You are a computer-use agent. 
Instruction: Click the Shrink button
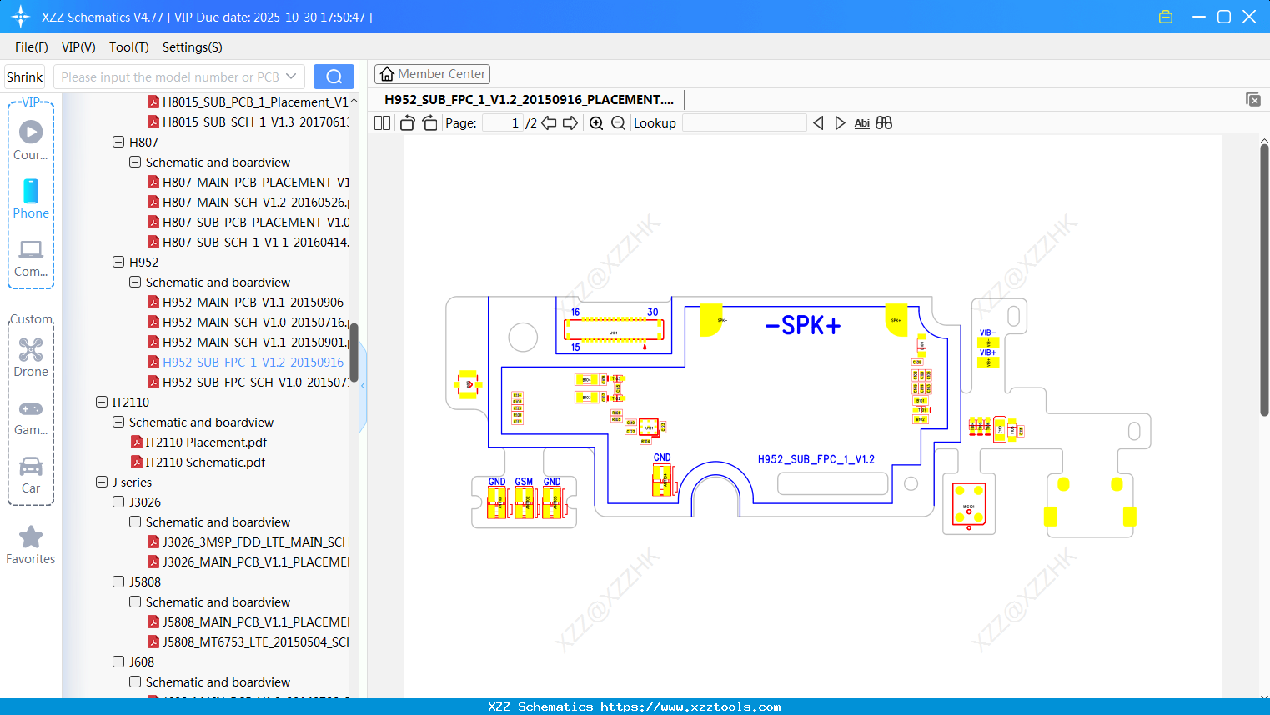coord(24,77)
